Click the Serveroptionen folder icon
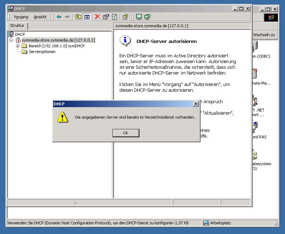 click(24, 52)
